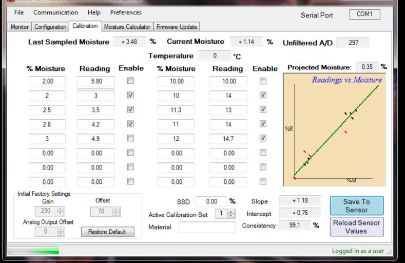The height and width of the screenshot is (263, 405).
Task: Uncheck Enable for the 14.7 reading row
Action: (x=263, y=138)
